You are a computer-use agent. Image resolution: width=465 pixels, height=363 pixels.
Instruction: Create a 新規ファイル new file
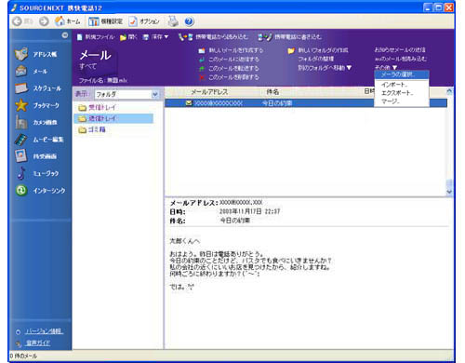96,37
